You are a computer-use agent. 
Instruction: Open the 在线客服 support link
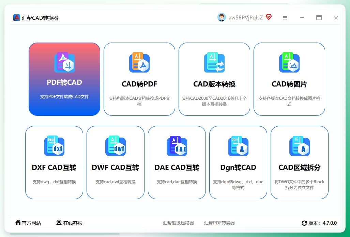pos(73,223)
